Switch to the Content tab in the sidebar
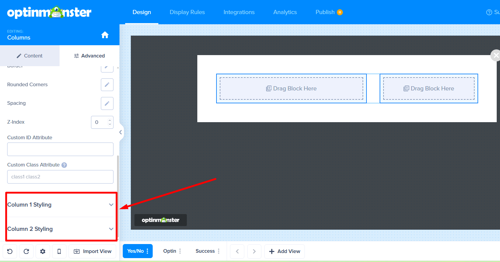The image size is (500, 262). tap(30, 56)
